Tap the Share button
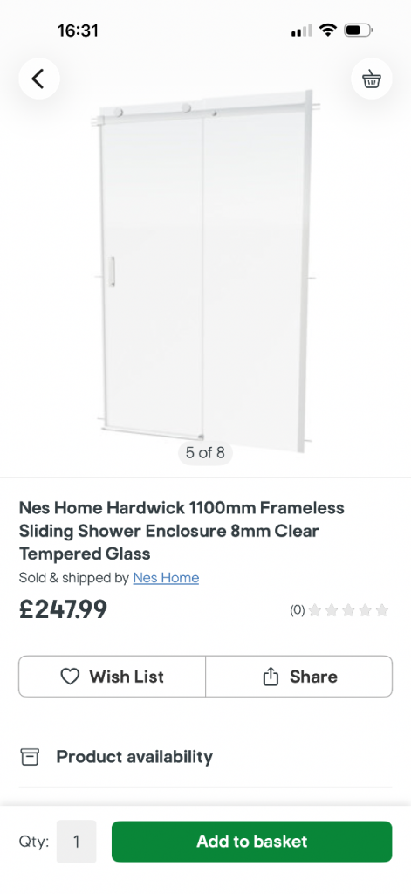Viewport: 411px width, 894px height. pos(298,677)
